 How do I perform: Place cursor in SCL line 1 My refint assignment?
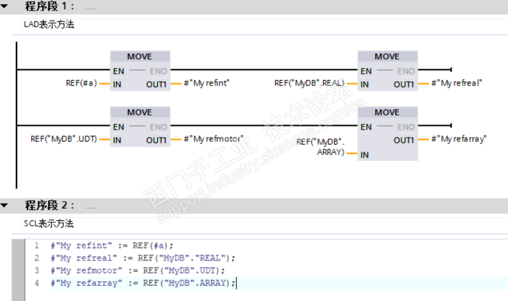click(x=112, y=245)
